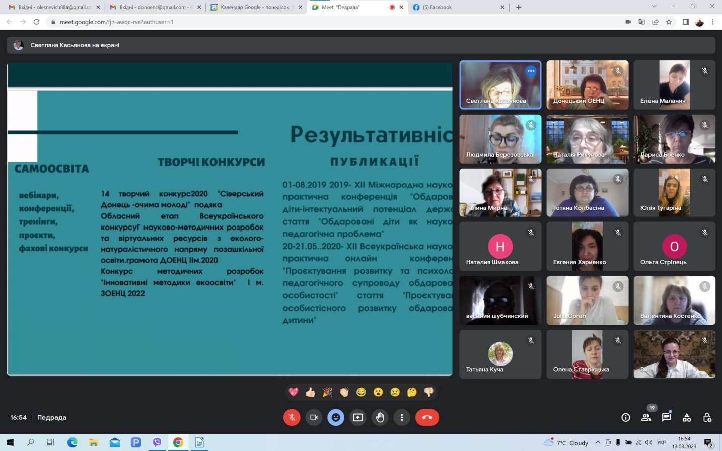Share this page icon in address bar

click(655, 22)
